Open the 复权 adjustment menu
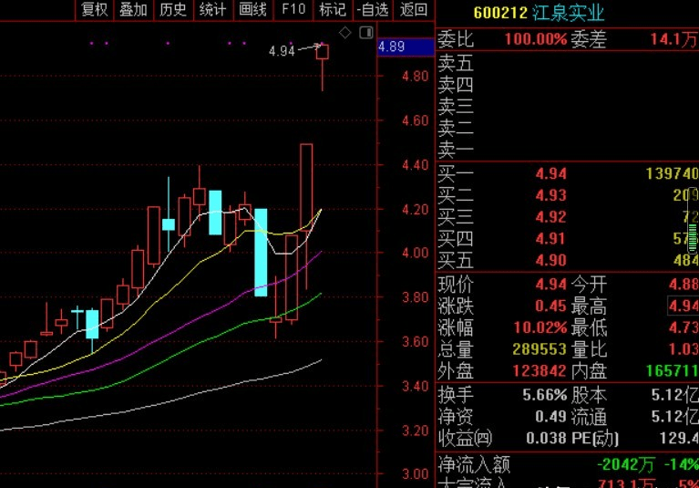This screenshot has width=699, height=488. 95,10
